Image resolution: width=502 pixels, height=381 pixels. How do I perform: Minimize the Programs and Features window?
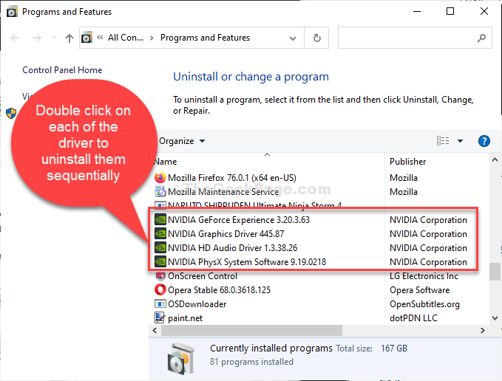[417, 12]
